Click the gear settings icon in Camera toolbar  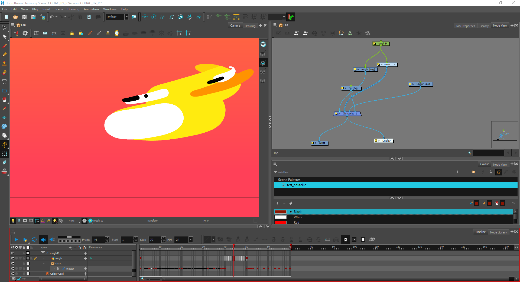25,33
